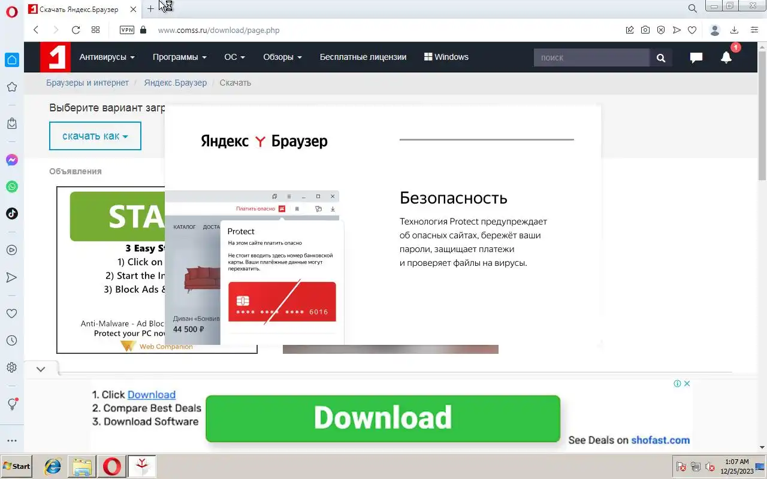
Task: Open sidebar Settings gear
Action: tap(12, 368)
